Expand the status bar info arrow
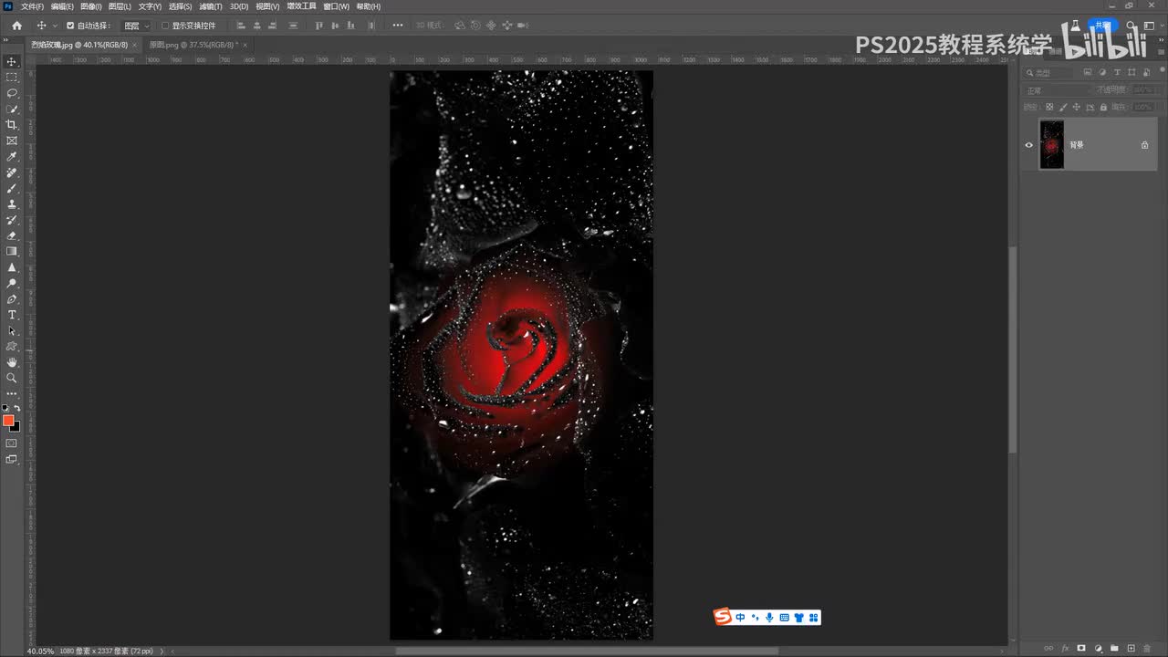The width and height of the screenshot is (1168, 657). point(162,652)
